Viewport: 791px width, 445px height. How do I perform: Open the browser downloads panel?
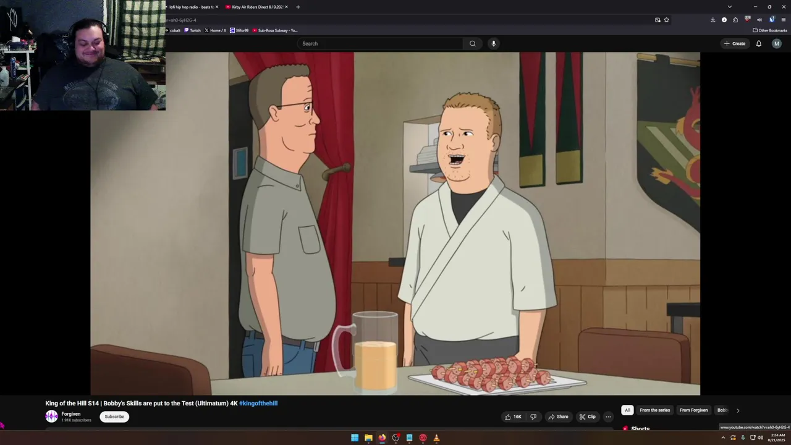[713, 20]
